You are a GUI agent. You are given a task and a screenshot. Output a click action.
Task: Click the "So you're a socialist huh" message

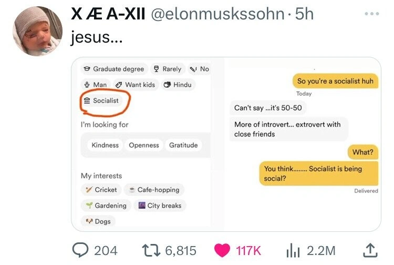point(335,81)
